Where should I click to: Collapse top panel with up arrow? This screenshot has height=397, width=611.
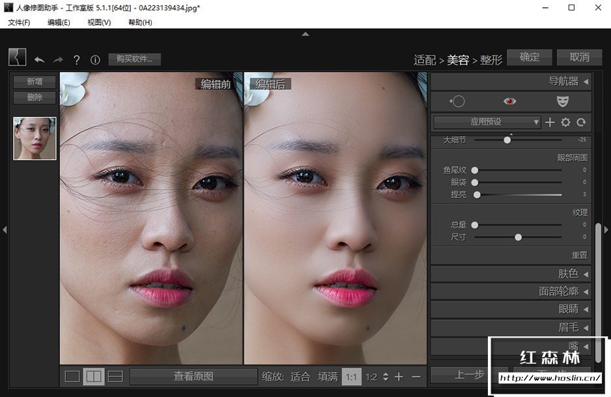[x=305, y=34]
